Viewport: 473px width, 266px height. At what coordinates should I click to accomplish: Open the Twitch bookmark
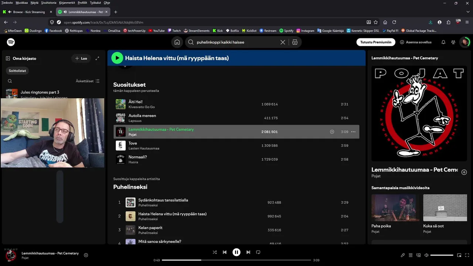(174, 31)
